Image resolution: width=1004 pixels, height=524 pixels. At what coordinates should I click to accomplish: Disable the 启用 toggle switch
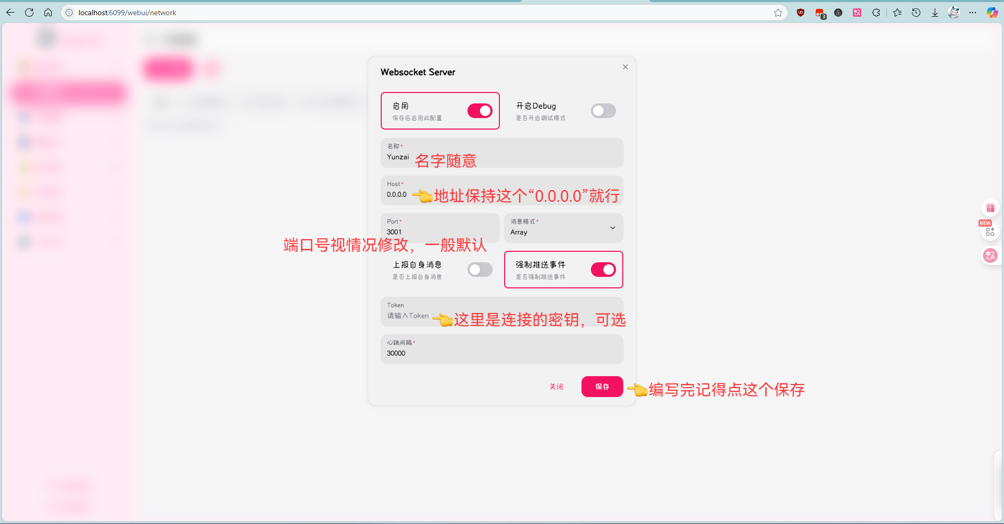coord(480,111)
